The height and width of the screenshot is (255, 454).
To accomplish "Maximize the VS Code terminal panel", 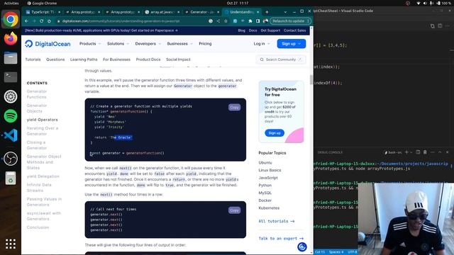I will coord(440,152).
